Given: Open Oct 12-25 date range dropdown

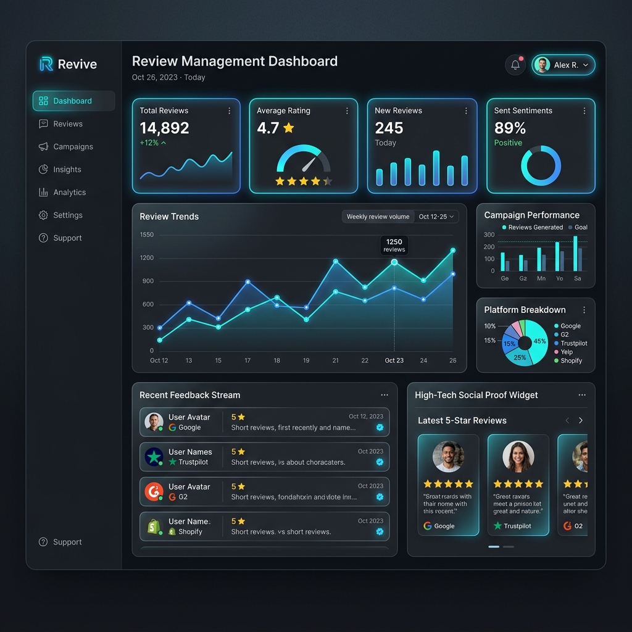Looking at the screenshot, I should point(436,217).
